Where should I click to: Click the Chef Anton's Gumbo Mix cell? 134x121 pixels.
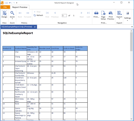point(21,74)
